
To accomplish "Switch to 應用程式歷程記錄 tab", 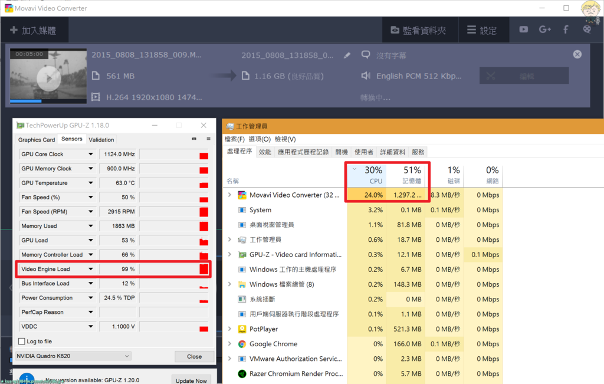I will pos(303,152).
